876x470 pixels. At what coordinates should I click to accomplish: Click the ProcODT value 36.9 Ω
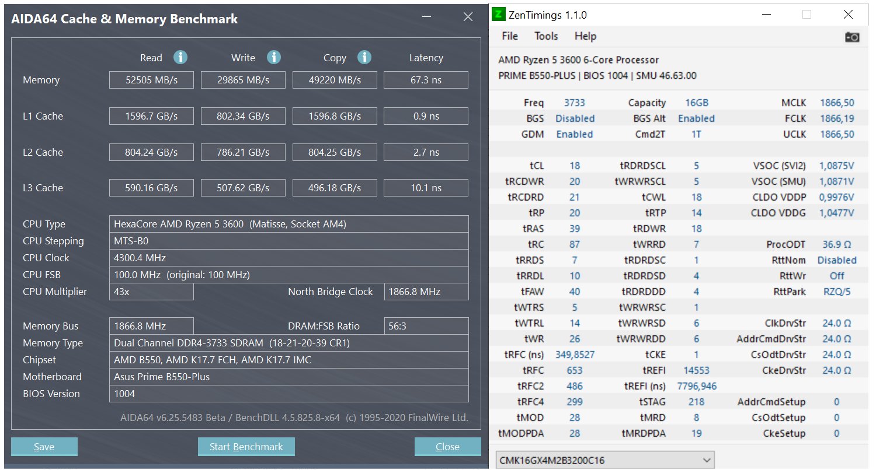tap(836, 244)
